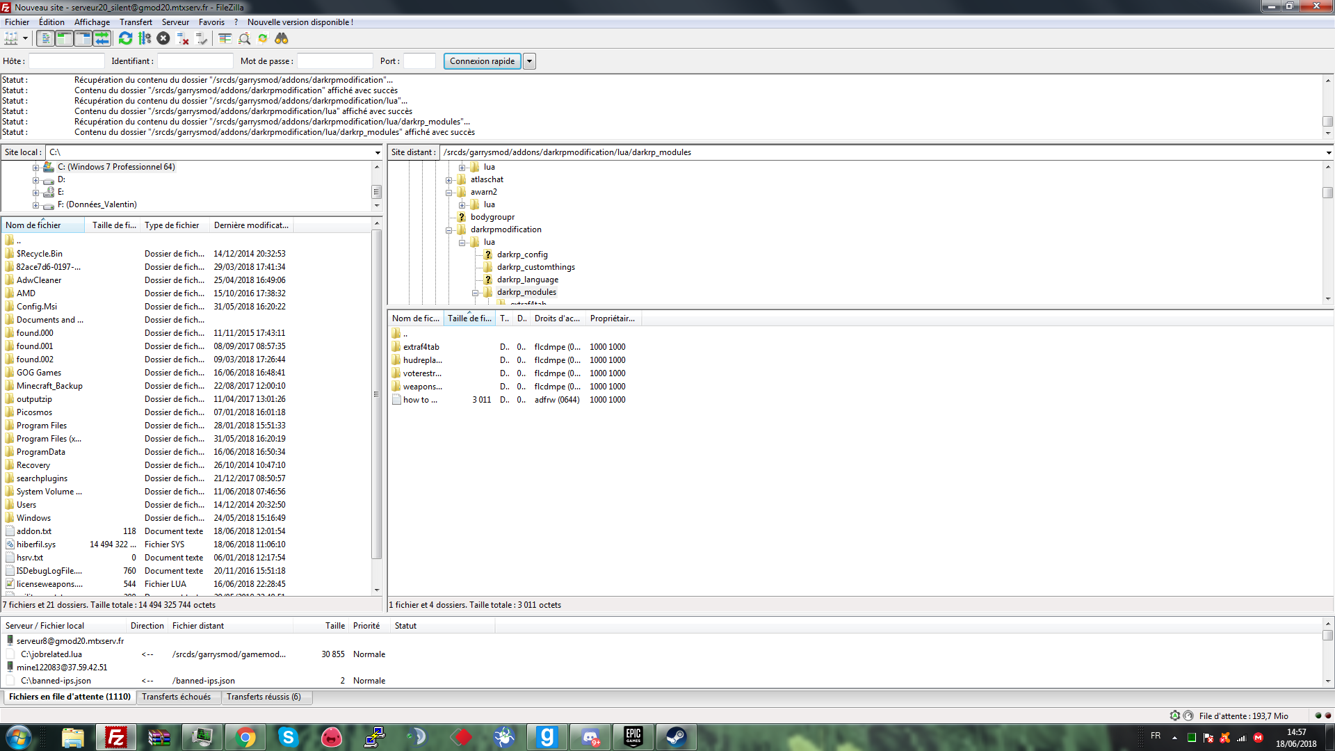Open the Serveur menu
1335x751 pixels.
click(x=175, y=22)
